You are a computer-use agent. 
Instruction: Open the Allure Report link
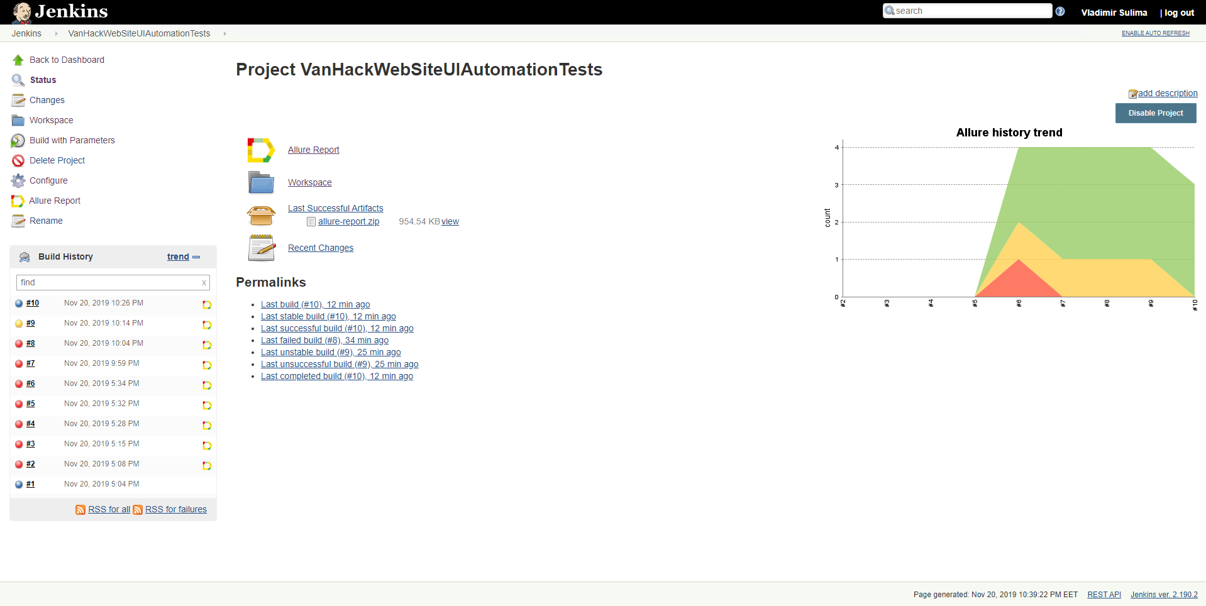[314, 150]
